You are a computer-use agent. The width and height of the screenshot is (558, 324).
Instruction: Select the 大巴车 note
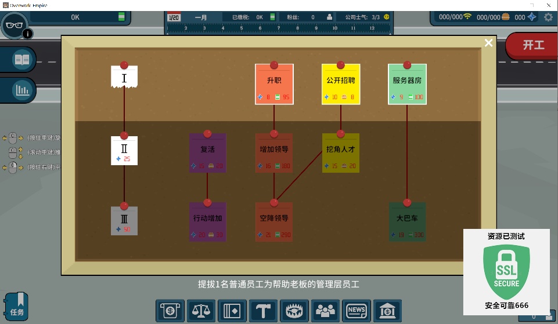point(407,222)
